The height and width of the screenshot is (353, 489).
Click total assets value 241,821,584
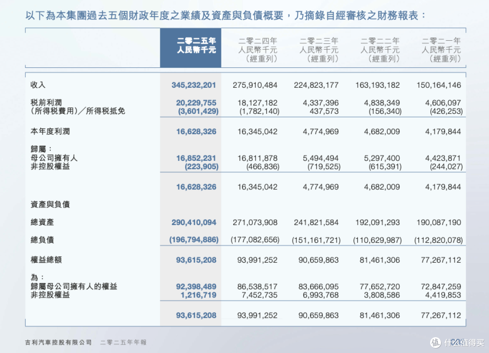click(316, 222)
